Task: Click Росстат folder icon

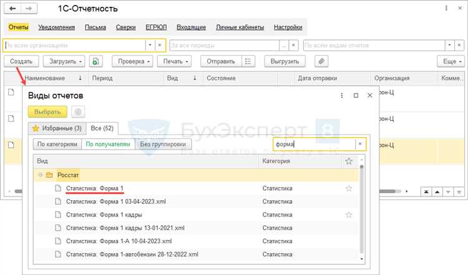Action: (x=49, y=175)
